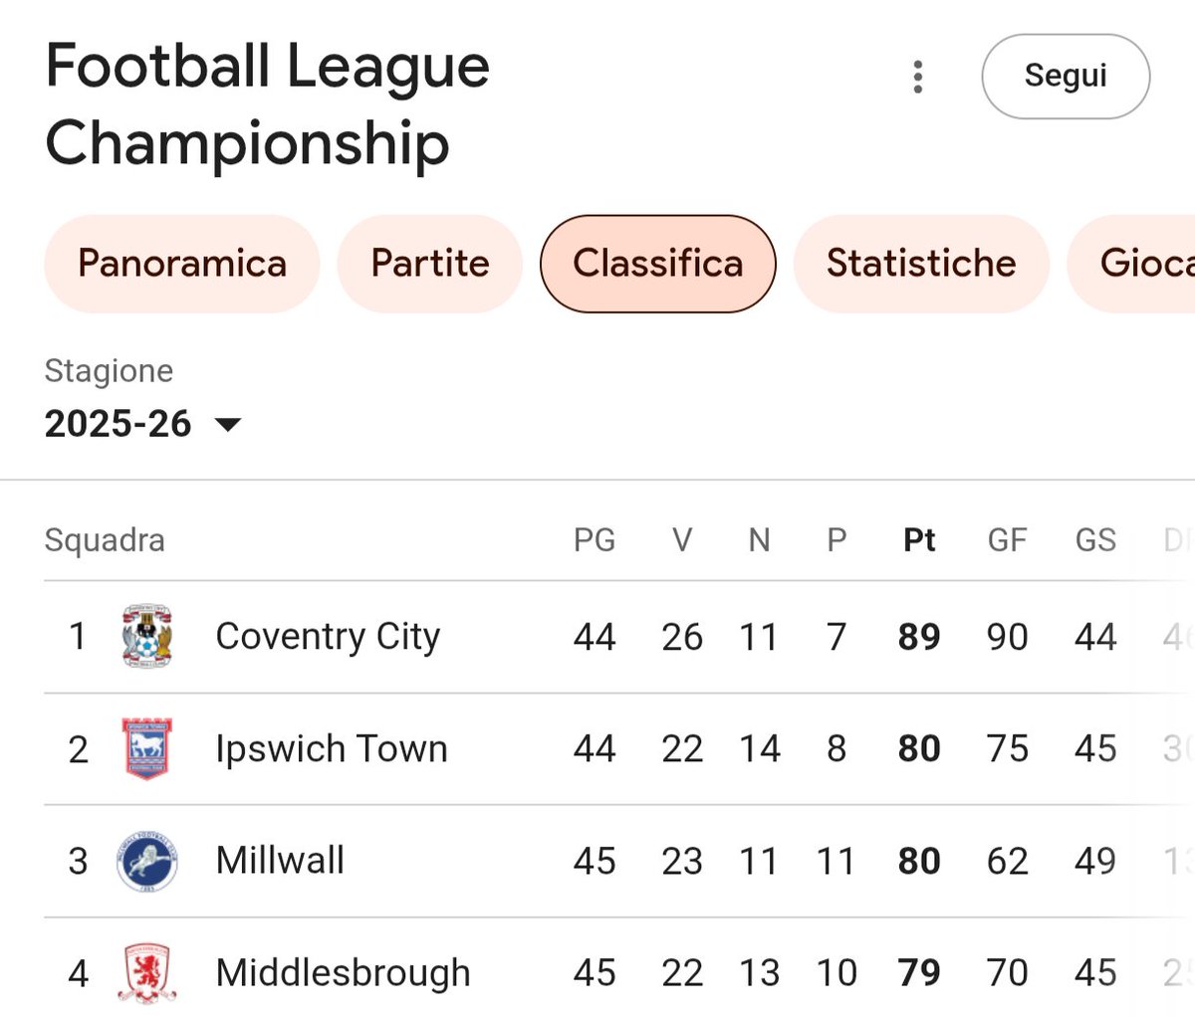Click the GF goals scored column header
This screenshot has width=1195, height=1017.
tap(1007, 540)
